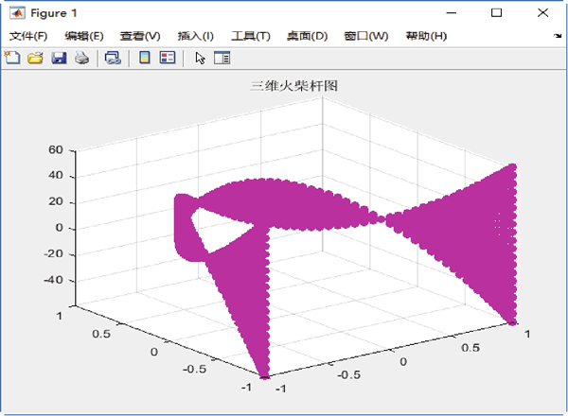Click the z-axis tick label 40
The width and height of the screenshot is (568, 416).
coord(56,176)
